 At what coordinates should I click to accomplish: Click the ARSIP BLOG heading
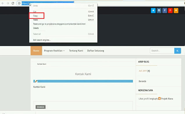click(144, 62)
